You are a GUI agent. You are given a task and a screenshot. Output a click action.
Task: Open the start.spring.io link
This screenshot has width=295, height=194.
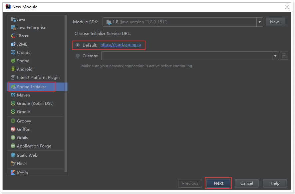point(122,45)
